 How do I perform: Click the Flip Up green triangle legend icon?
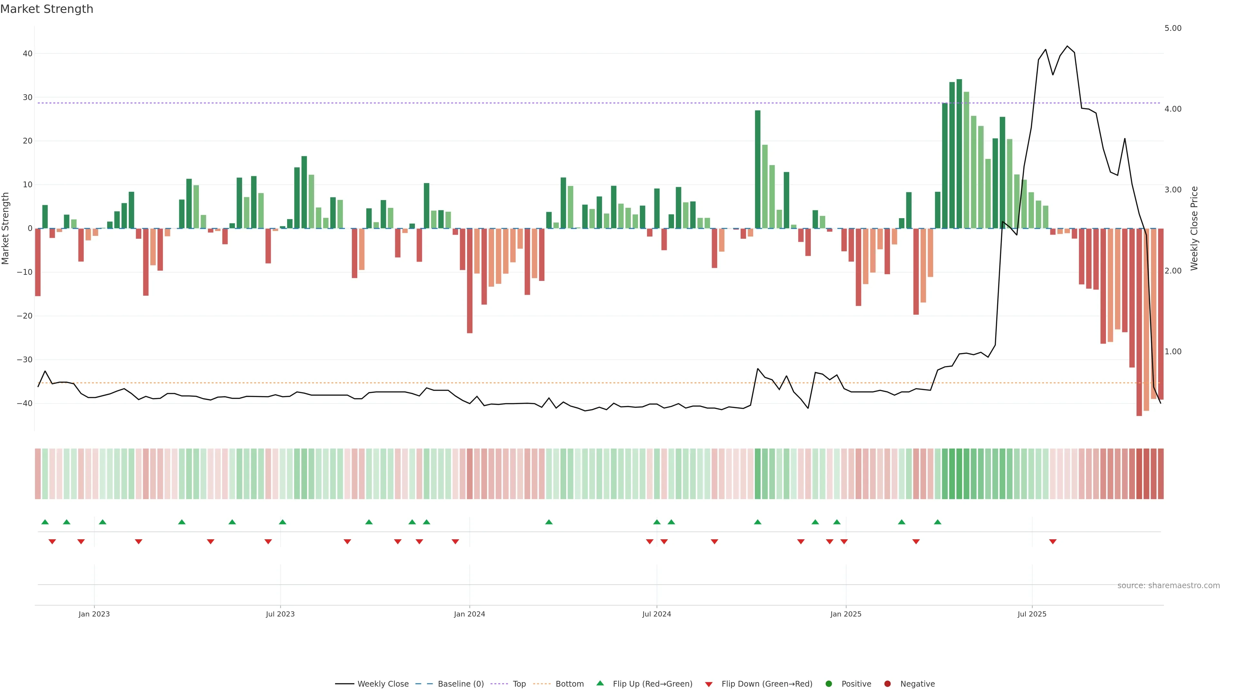pyautogui.click(x=600, y=683)
